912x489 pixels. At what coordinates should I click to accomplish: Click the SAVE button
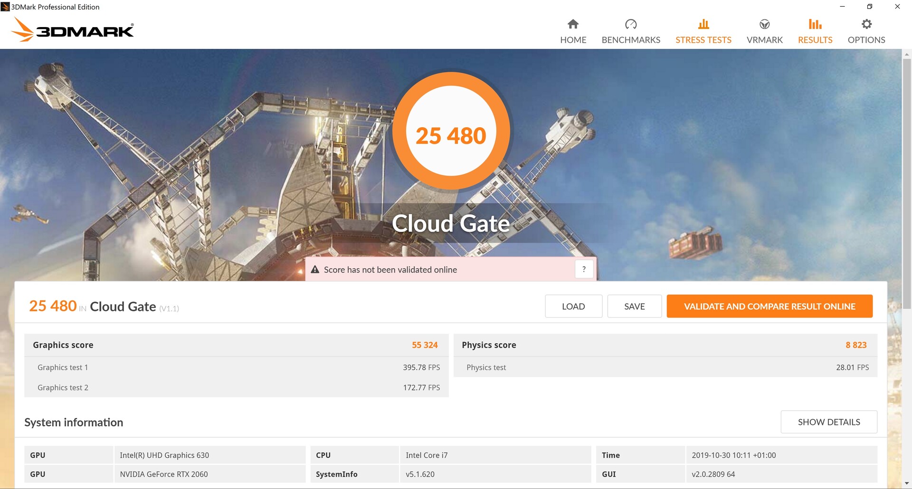pyautogui.click(x=634, y=306)
